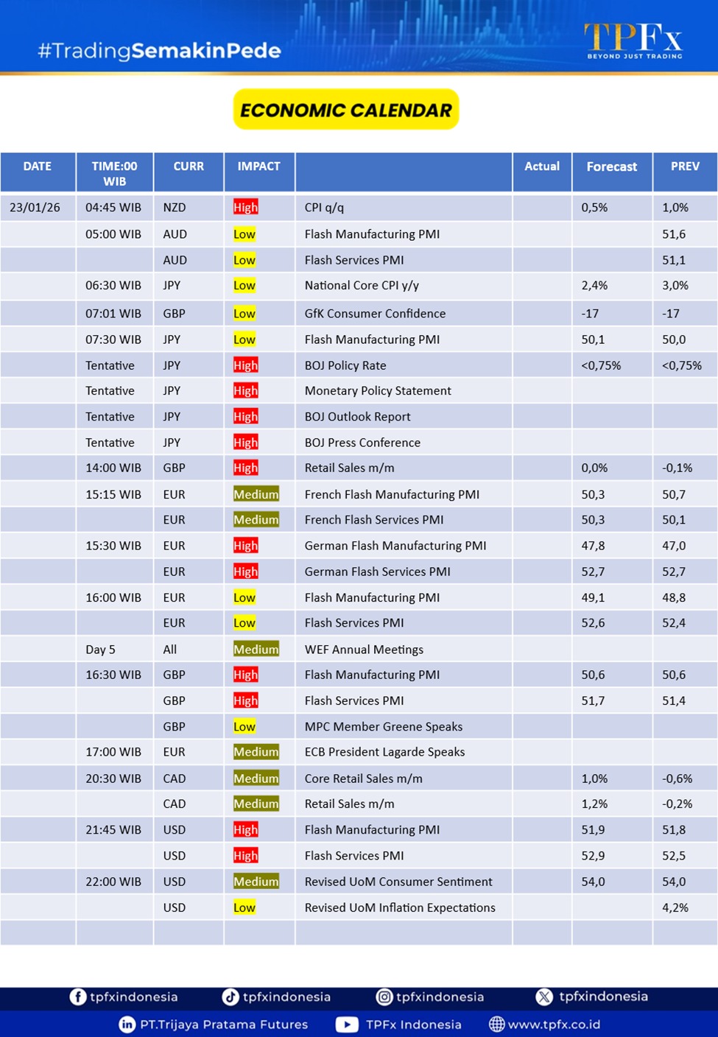Click the red High badge for NZD CPI

tap(245, 208)
